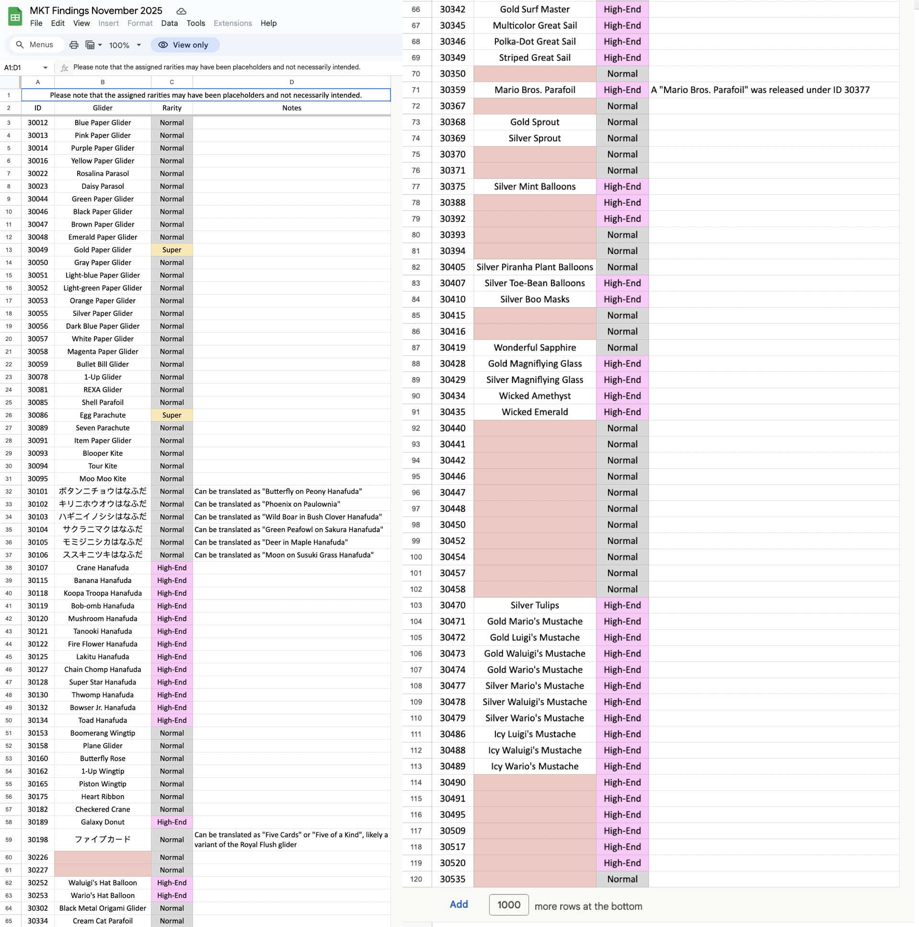Select the Cream Cat Parafoil cell
The image size is (919, 927).
[103, 921]
